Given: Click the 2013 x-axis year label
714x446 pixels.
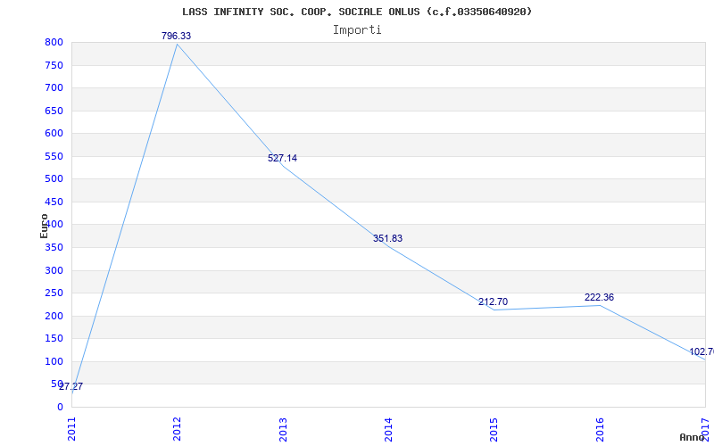Looking at the screenshot, I should [283, 429].
